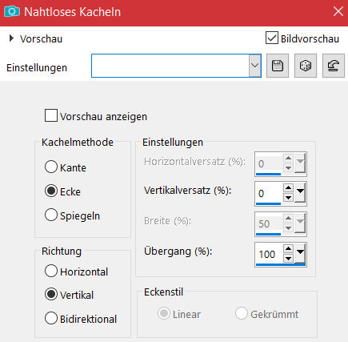Click the Übergang (%) label

click(178, 251)
